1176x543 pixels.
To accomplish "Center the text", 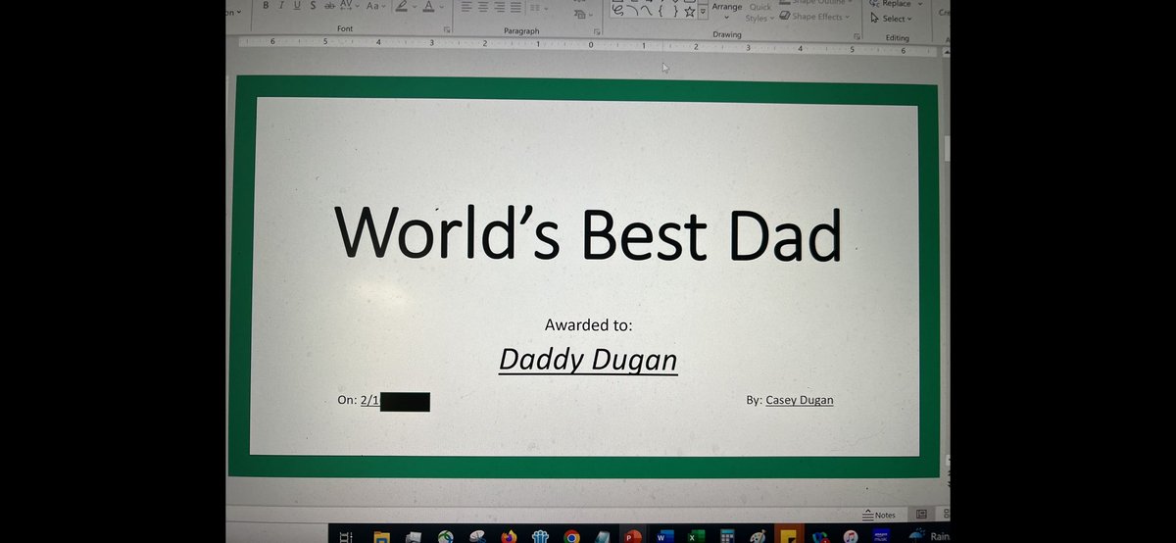I will pos(484,6).
